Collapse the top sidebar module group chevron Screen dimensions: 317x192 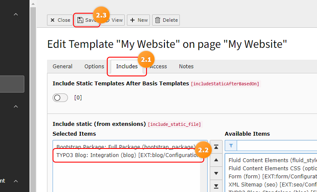pyautogui.click(x=16, y=15)
